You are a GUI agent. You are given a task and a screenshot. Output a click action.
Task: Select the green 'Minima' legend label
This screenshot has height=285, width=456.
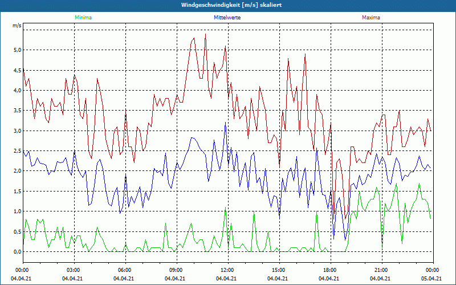coord(83,18)
